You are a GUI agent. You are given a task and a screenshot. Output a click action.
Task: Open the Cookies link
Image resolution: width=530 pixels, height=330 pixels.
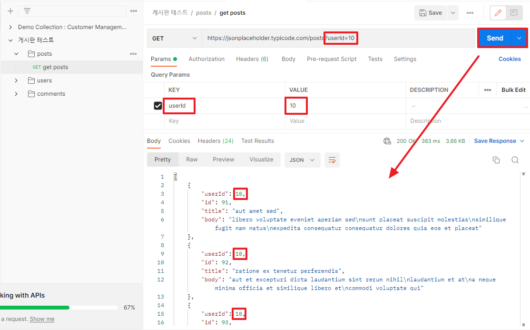(x=510, y=59)
